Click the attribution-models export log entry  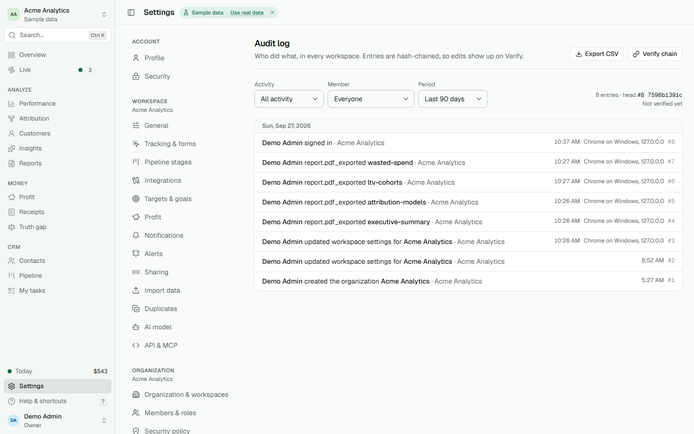[x=468, y=202]
